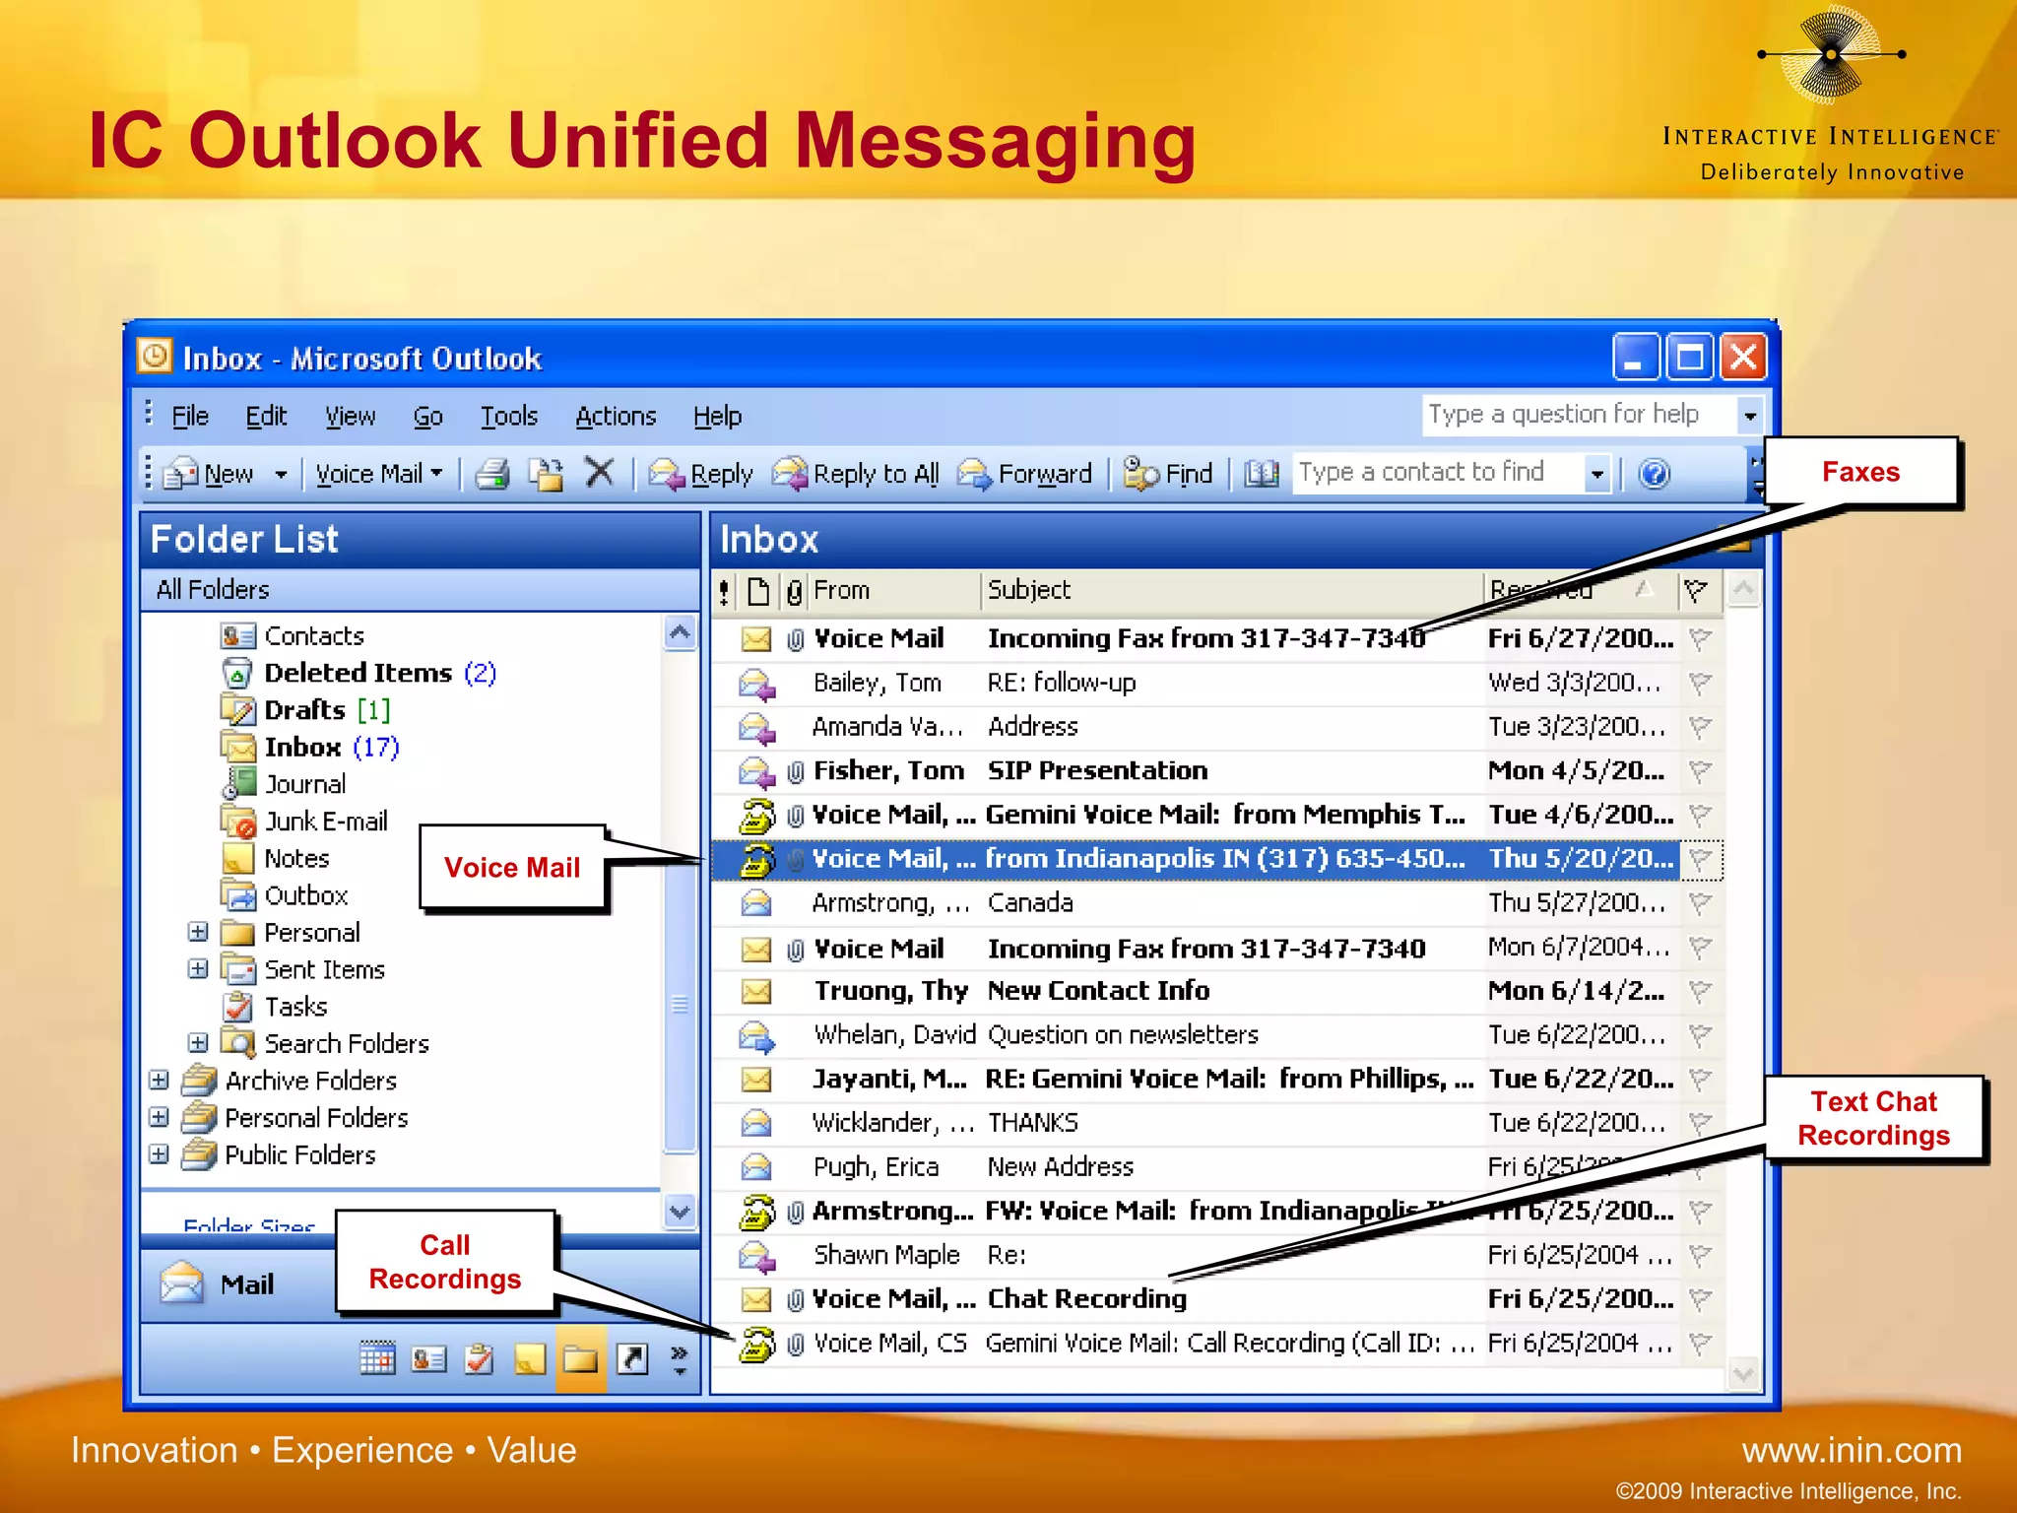Open Notes icon in navigation bar
The image size is (2017, 1513).
(530, 1359)
